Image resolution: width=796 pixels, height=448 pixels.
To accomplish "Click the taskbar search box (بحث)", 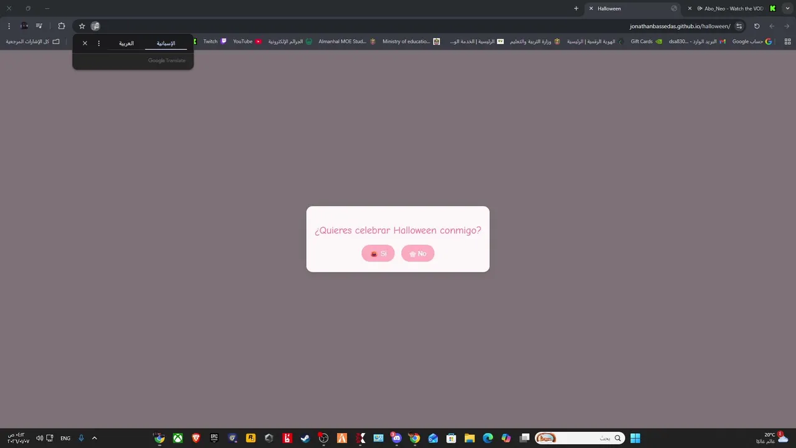I will coord(580,438).
